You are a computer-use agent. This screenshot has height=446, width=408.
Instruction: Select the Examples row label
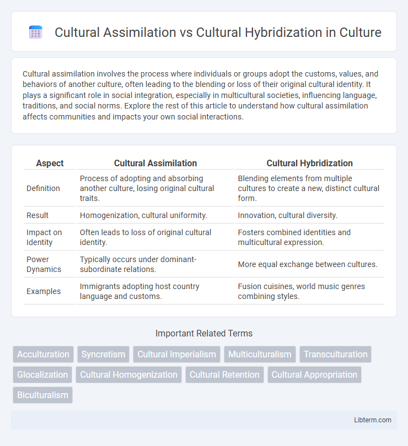(x=44, y=291)
